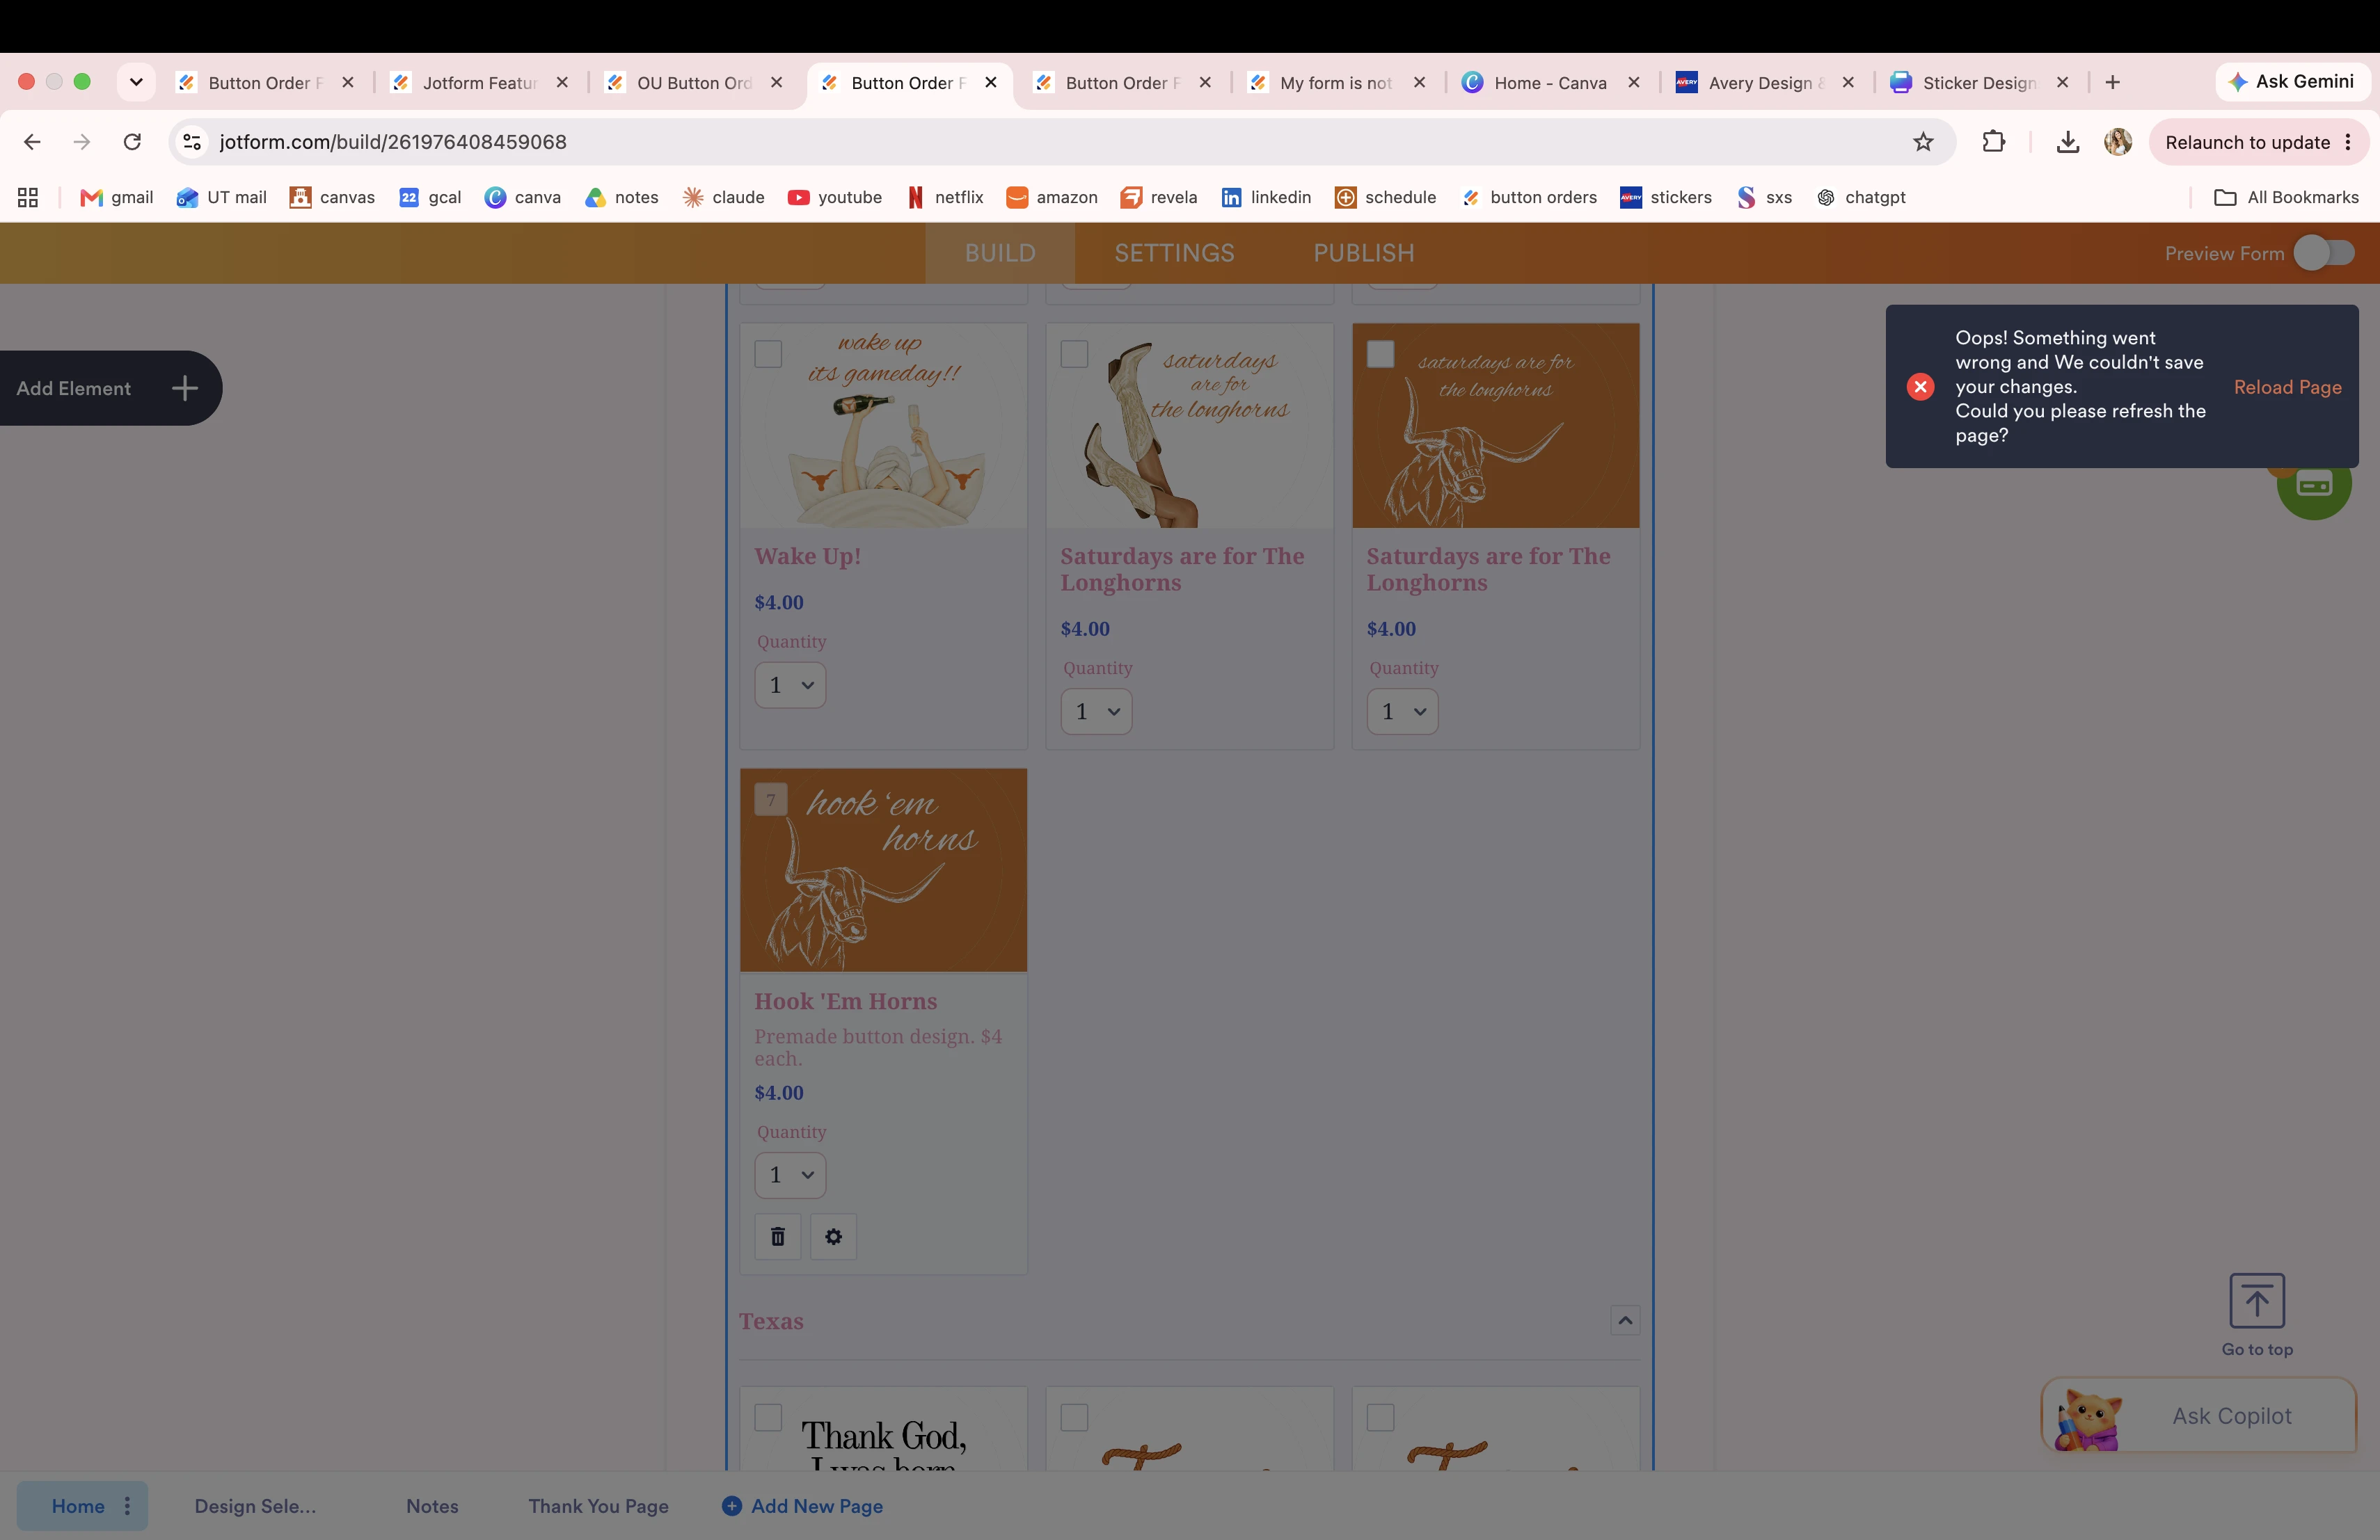Open the Chrome profile avatar
This screenshot has width=2380, height=1540.
point(2117,142)
